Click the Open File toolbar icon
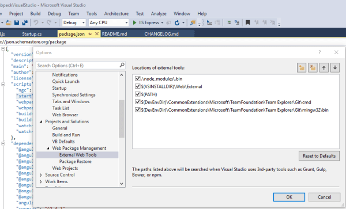The width and height of the screenshot is (346, 209). [9, 22]
